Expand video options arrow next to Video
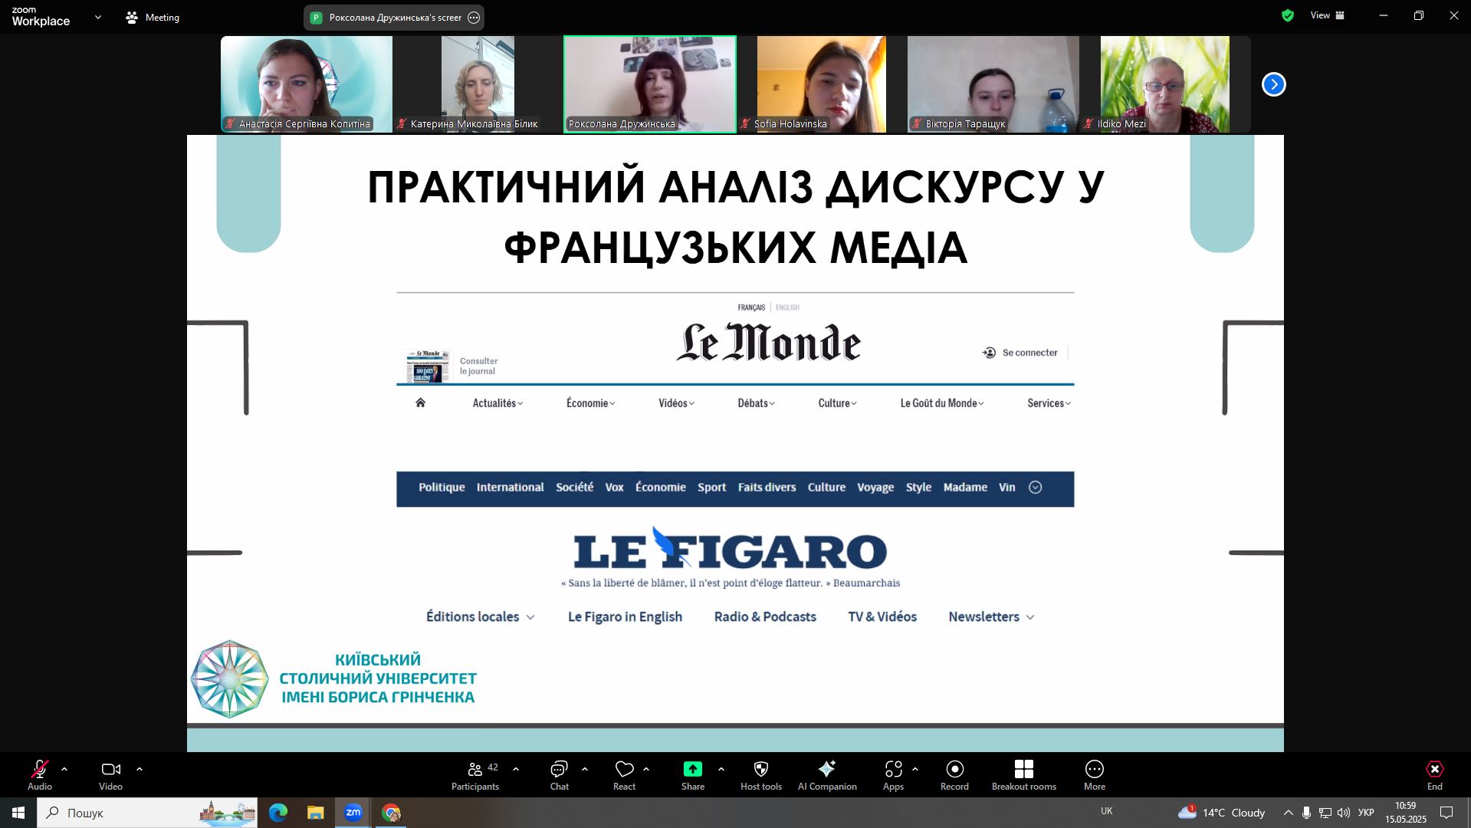The image size is (1471, 828). click(140, 769)
